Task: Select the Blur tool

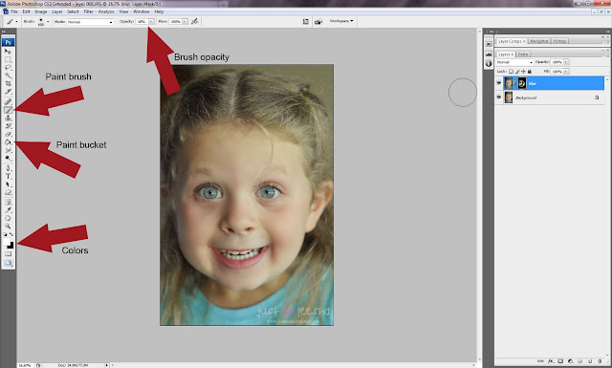Action: click(x=8, y=150)
